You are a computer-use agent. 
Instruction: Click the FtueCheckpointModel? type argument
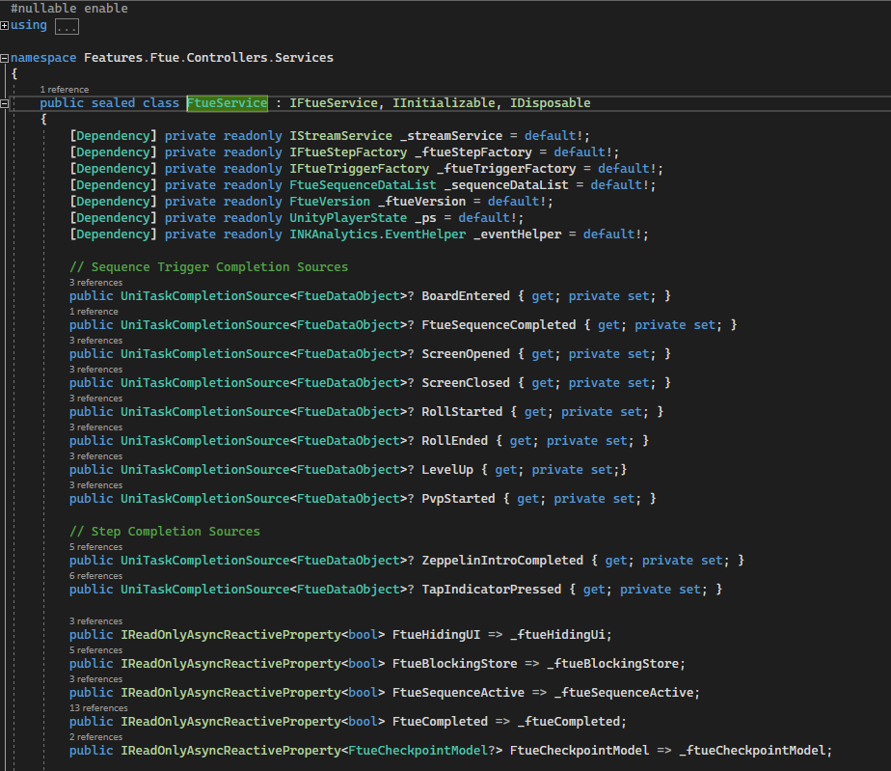click(x=421, y=751)
